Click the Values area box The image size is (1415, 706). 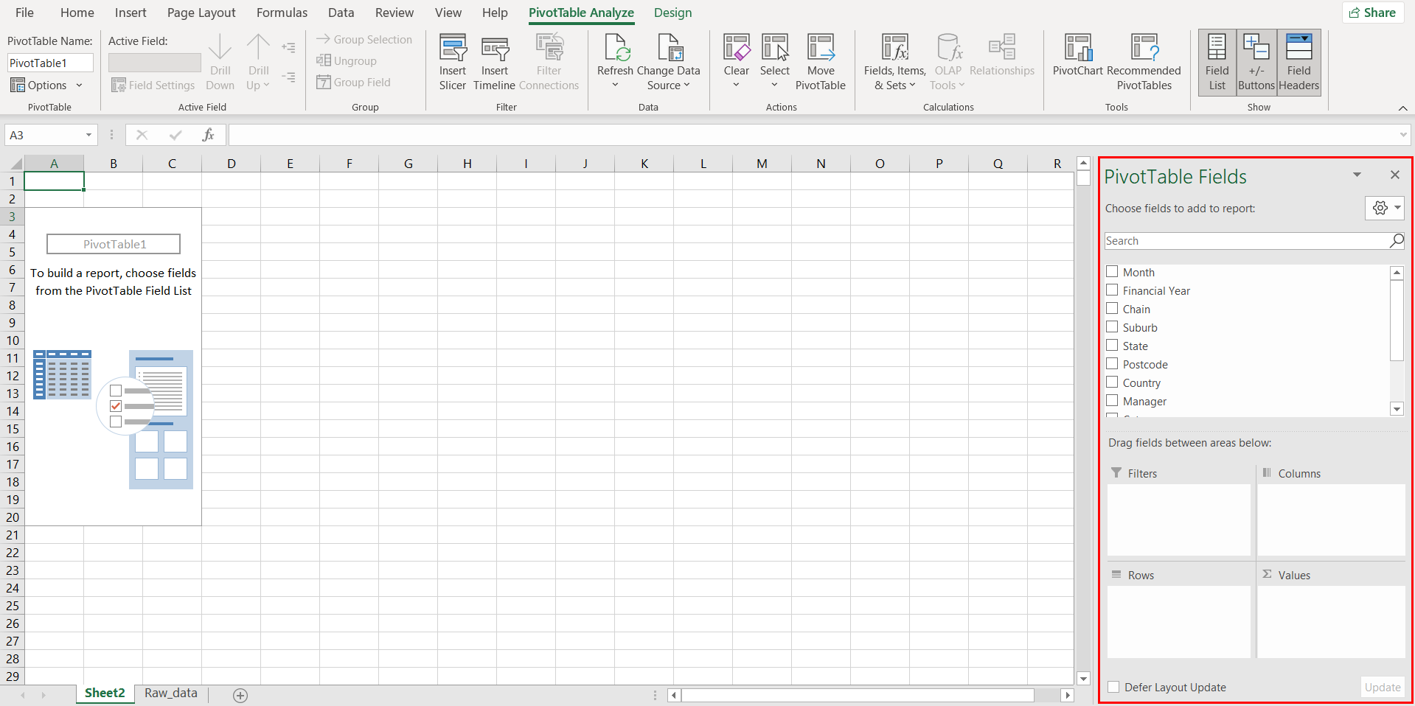pyautogui.click(x=1331, y=621)
